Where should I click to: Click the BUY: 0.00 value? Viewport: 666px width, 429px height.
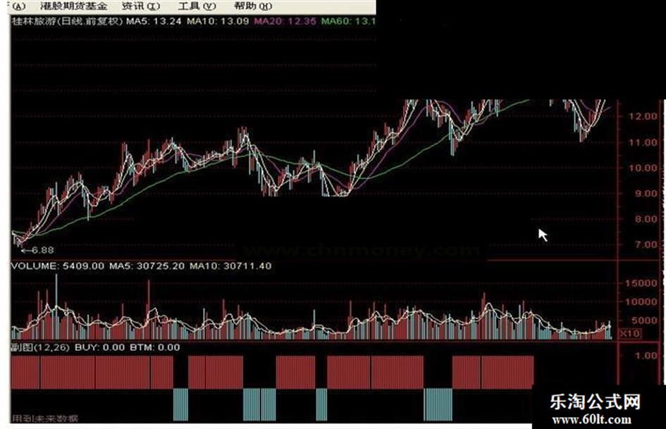pos(100,347)
